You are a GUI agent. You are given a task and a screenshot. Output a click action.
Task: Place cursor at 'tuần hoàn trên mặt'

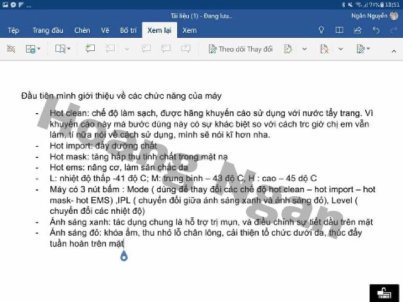pos(87,243)
